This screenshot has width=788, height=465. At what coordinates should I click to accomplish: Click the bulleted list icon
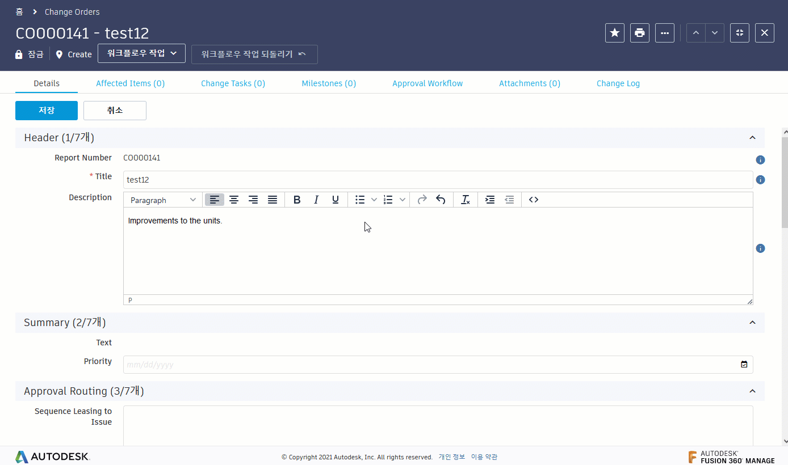click(x=359, y=199)
